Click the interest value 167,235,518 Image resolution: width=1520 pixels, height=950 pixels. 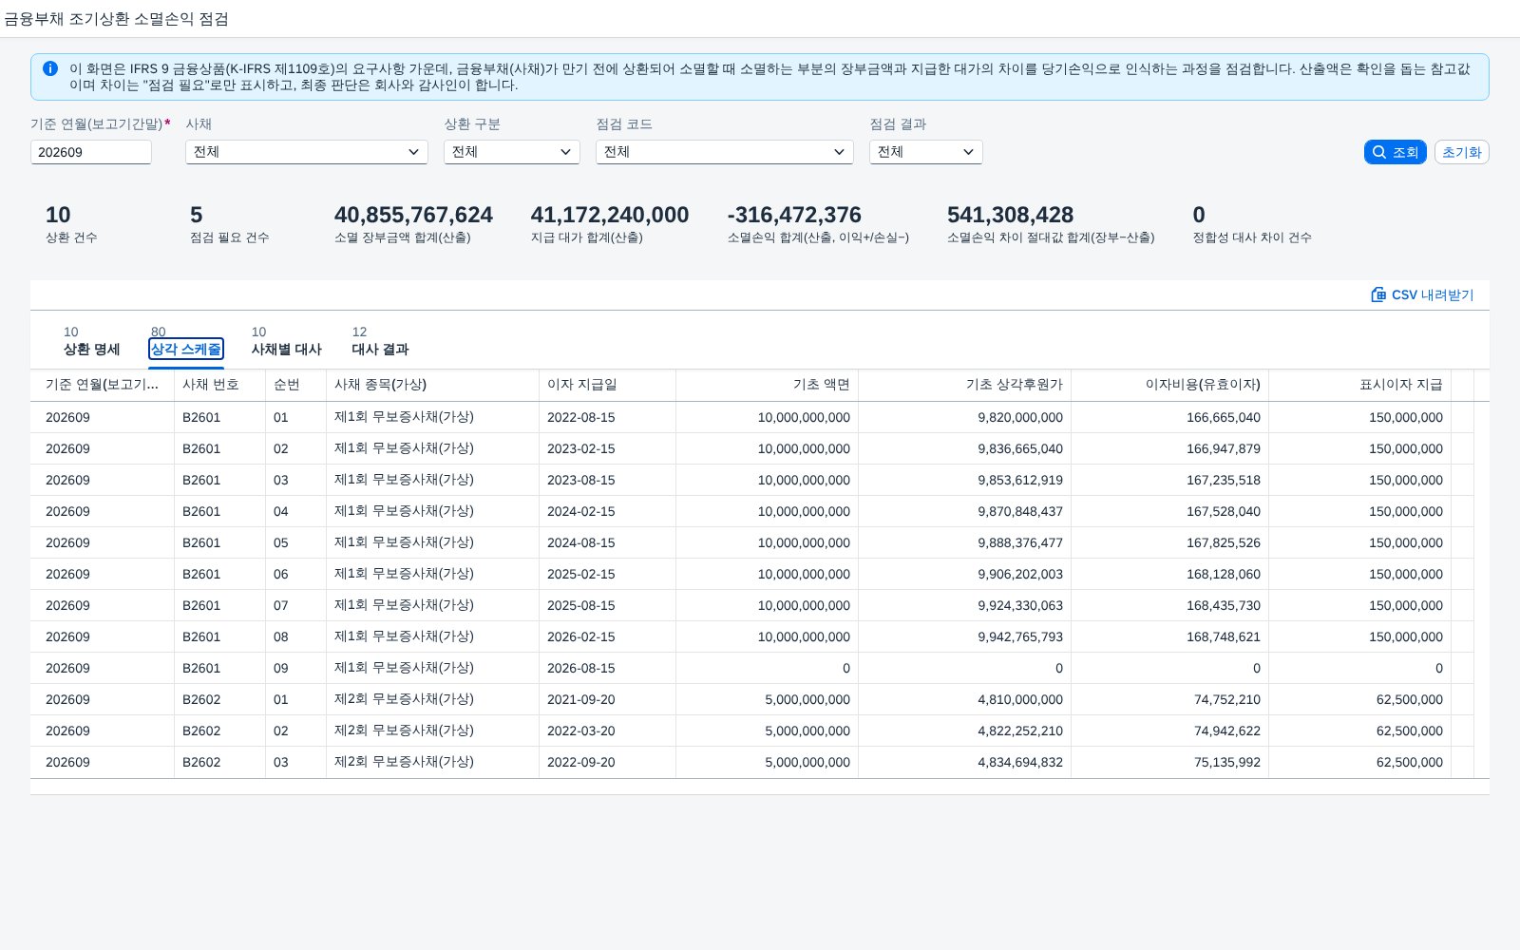(x=1224, y=480)
